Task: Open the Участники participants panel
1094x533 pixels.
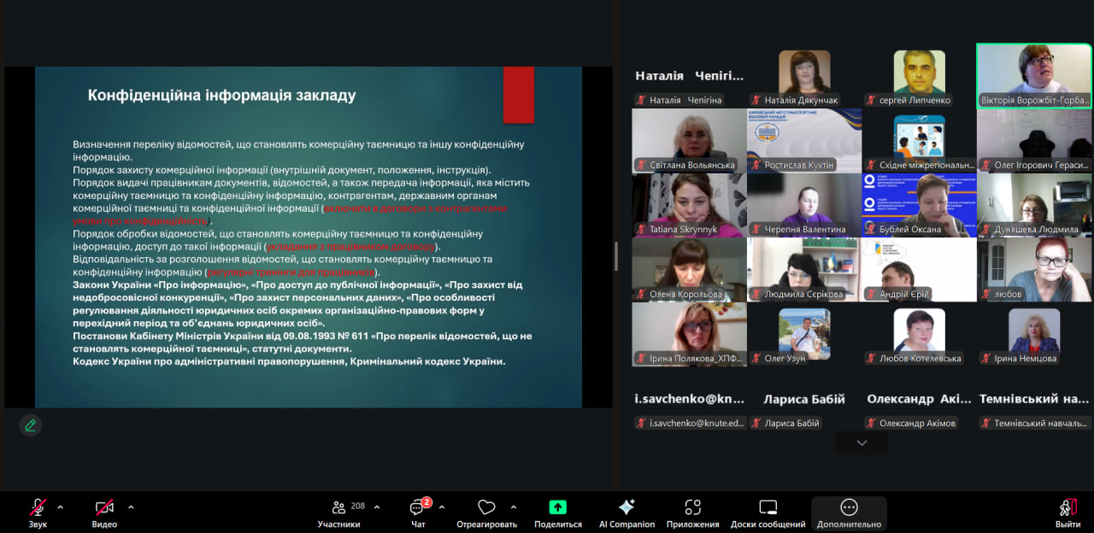Action: click(339, 507)
